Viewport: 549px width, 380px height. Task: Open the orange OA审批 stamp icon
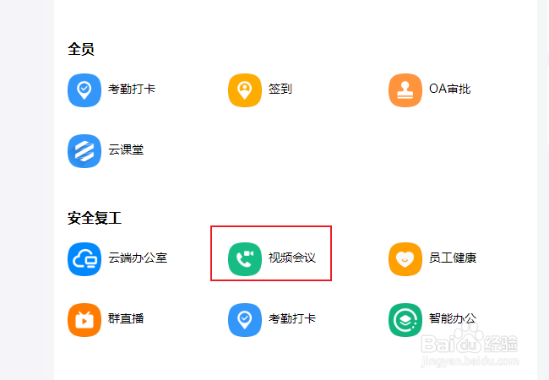(x=405, y=90)
